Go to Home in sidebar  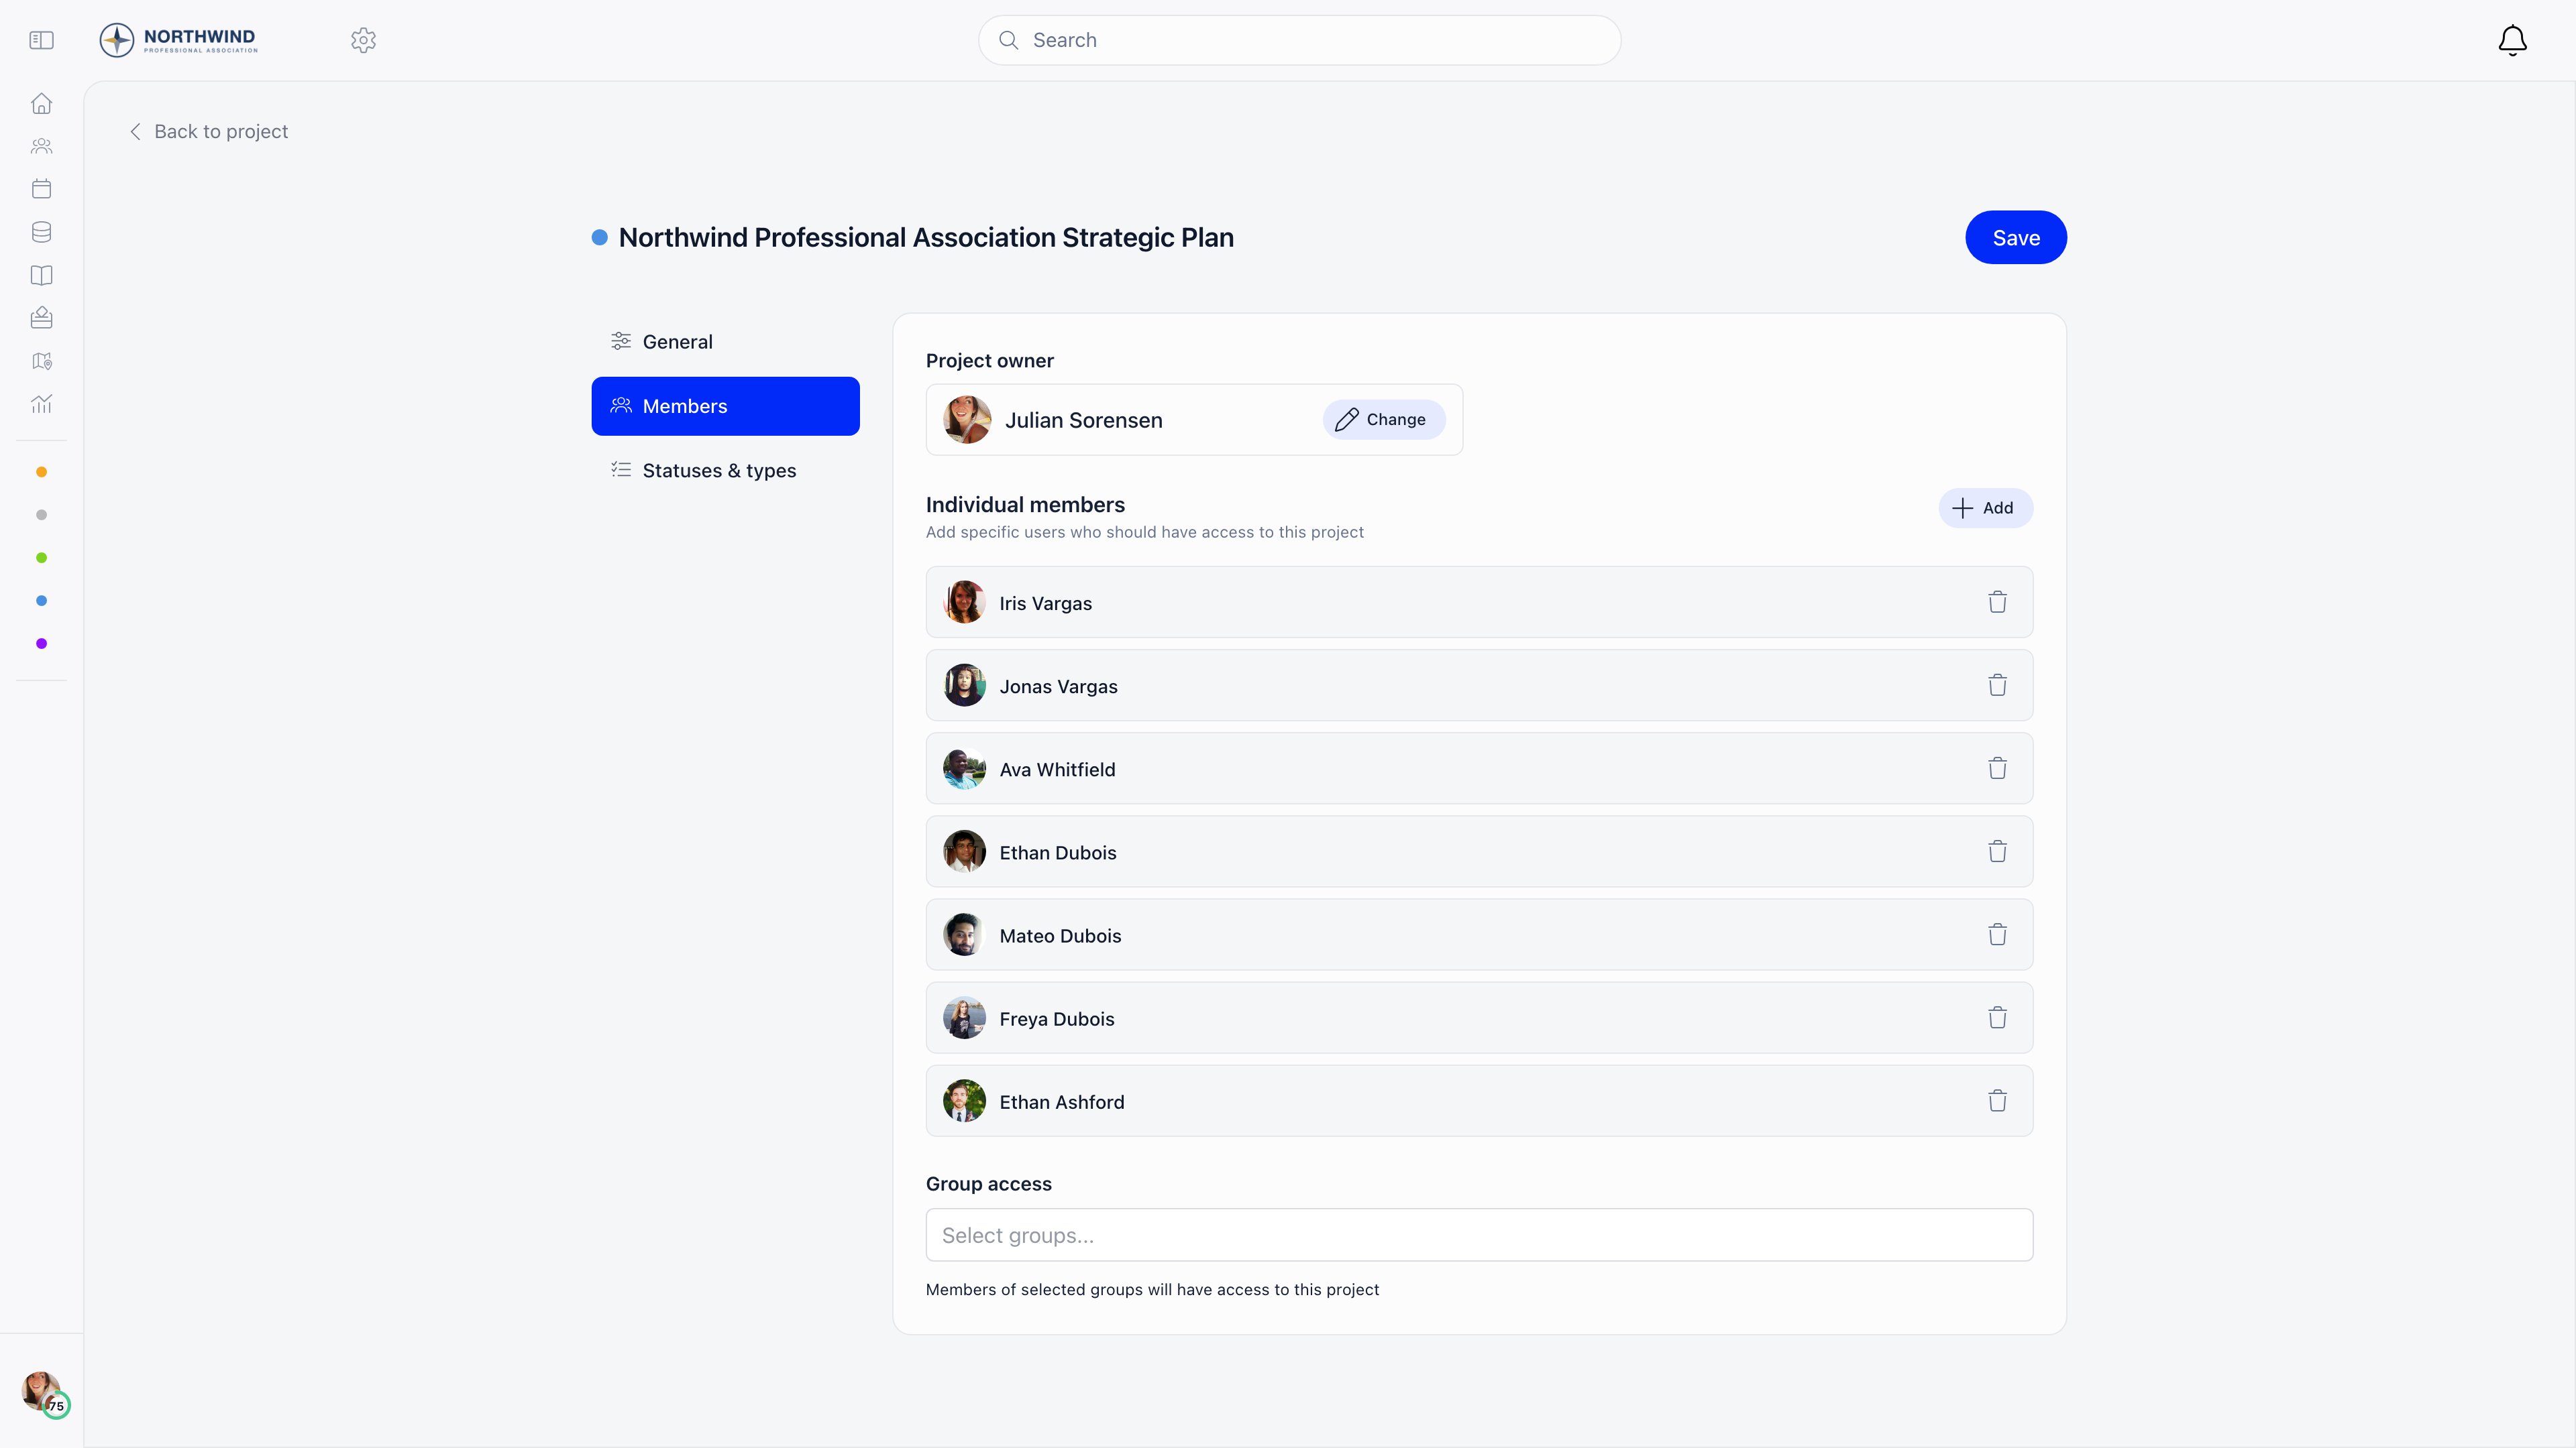[x=41, y=103]
